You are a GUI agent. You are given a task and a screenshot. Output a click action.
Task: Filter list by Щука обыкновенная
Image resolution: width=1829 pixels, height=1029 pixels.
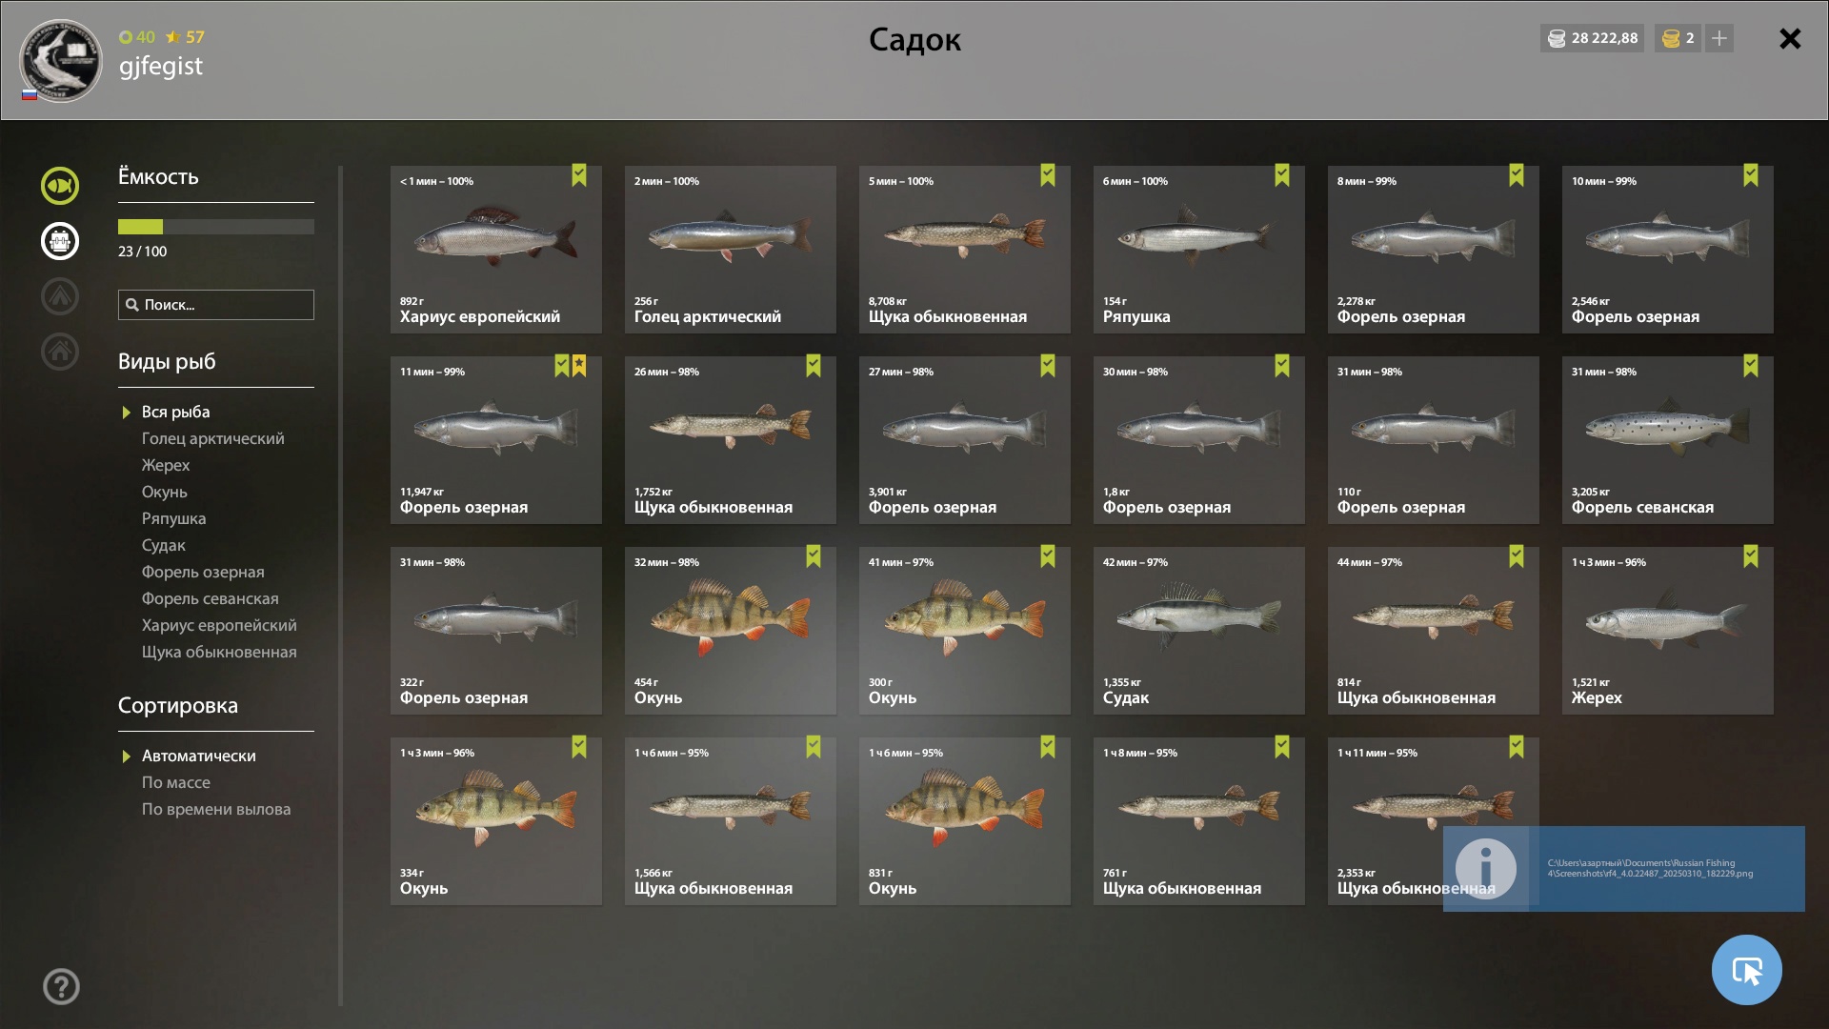[x=219, y=652]
